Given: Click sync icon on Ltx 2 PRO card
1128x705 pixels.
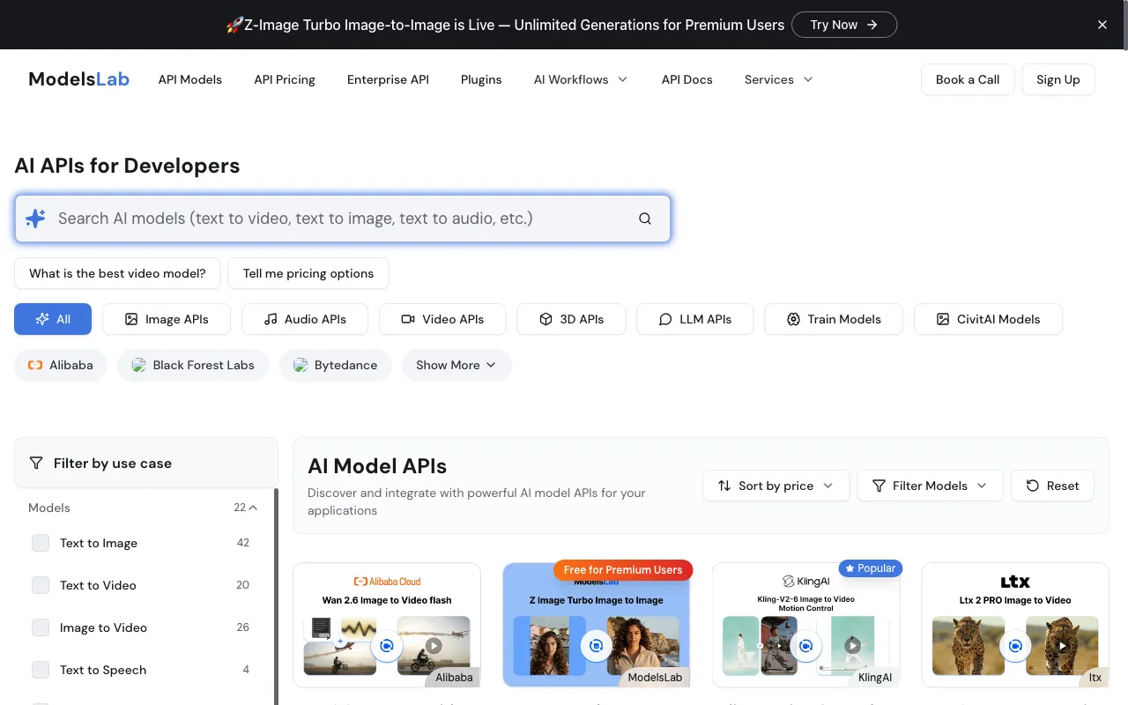Looking at the screenshot, I should pos(1015,646).
